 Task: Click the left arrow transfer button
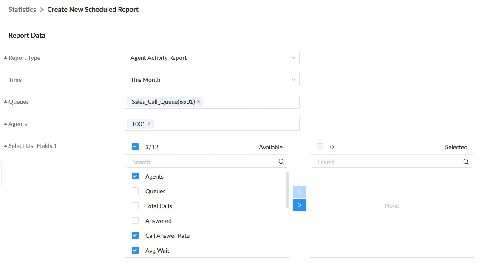[x=300, y=192]
